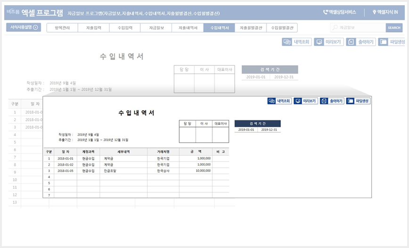This screenshot has width=409, height=248.
Task: Select faded end date 2019-12-31 cell
Action: coord(284,77)
